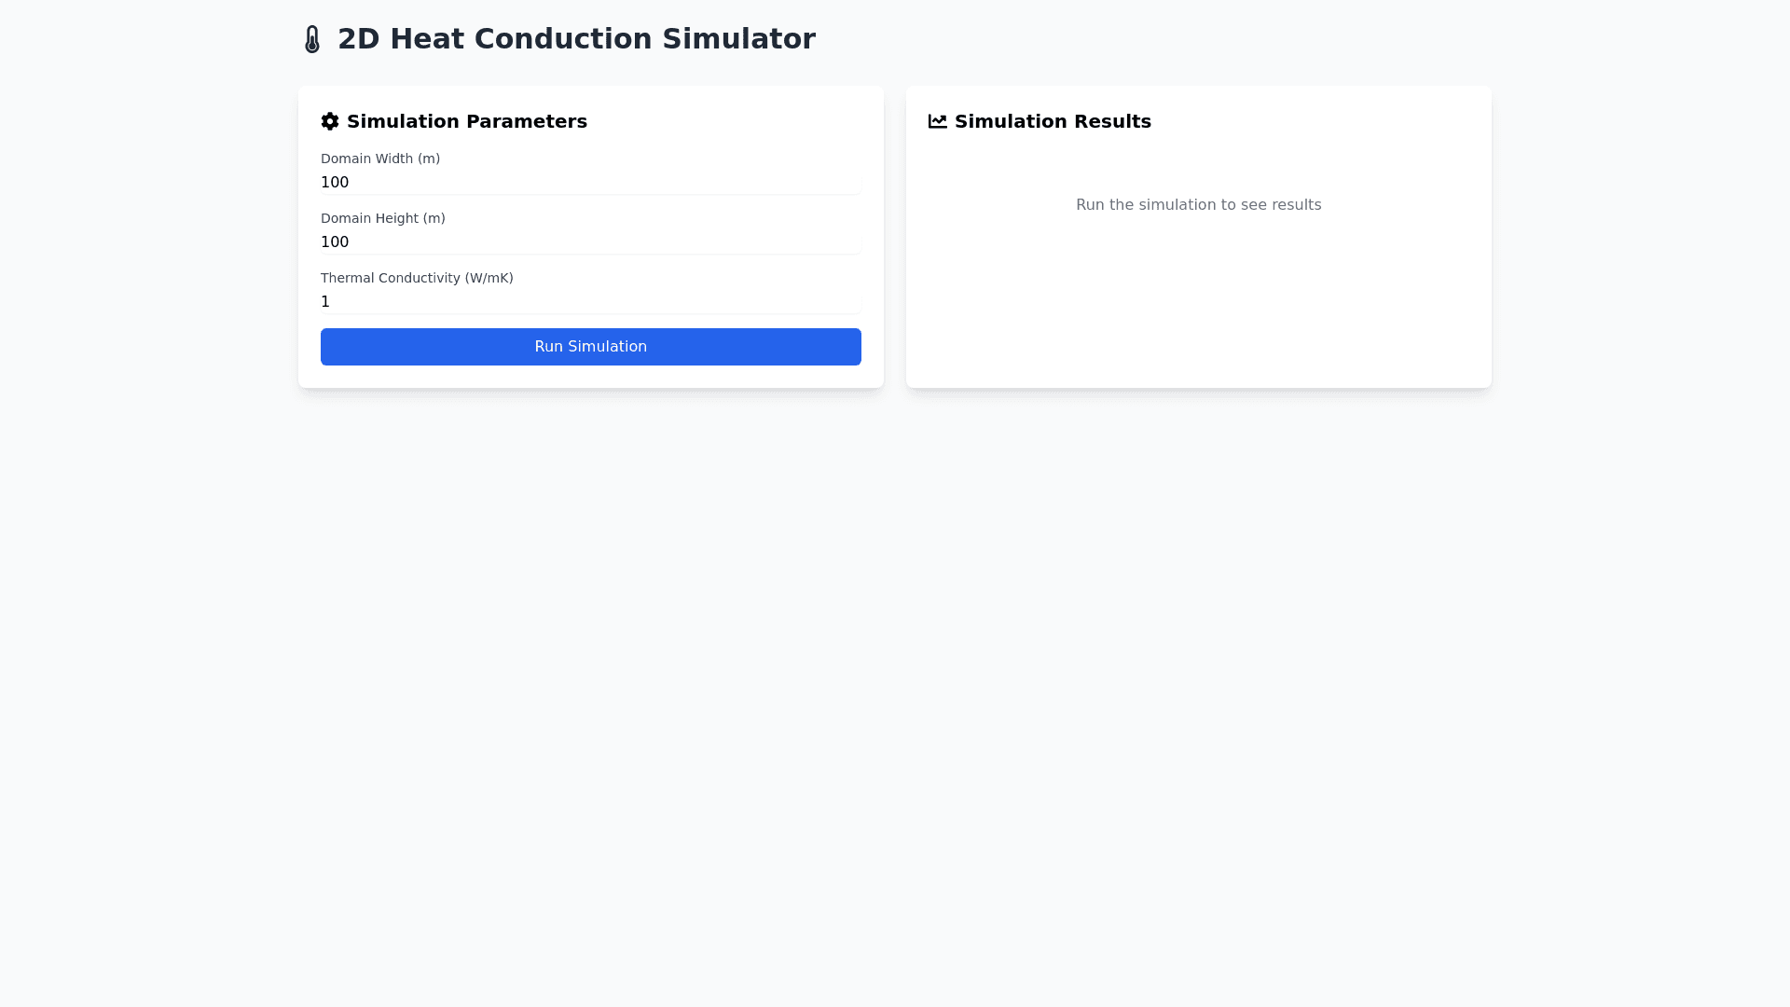Image resolution: width=1790 pixels, height=1007 pixels.
Task: Click the Simulation Parameters heading text
Action: pyautogui.click(x=466, y=121)
